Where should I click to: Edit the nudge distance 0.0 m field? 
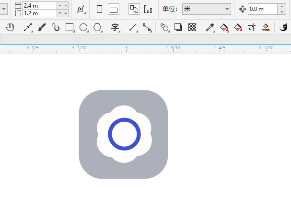(263, 9)
